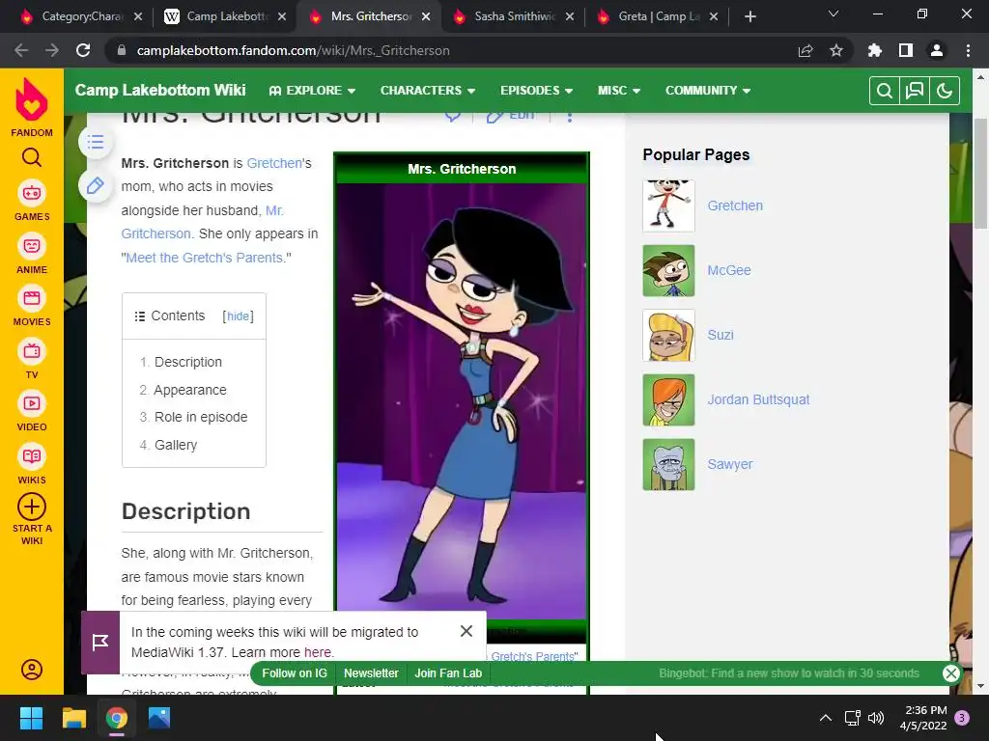Expand the EPISODES dropdown menu
The width and height of the screenshot is (989, 741).
tap(537, 91)
